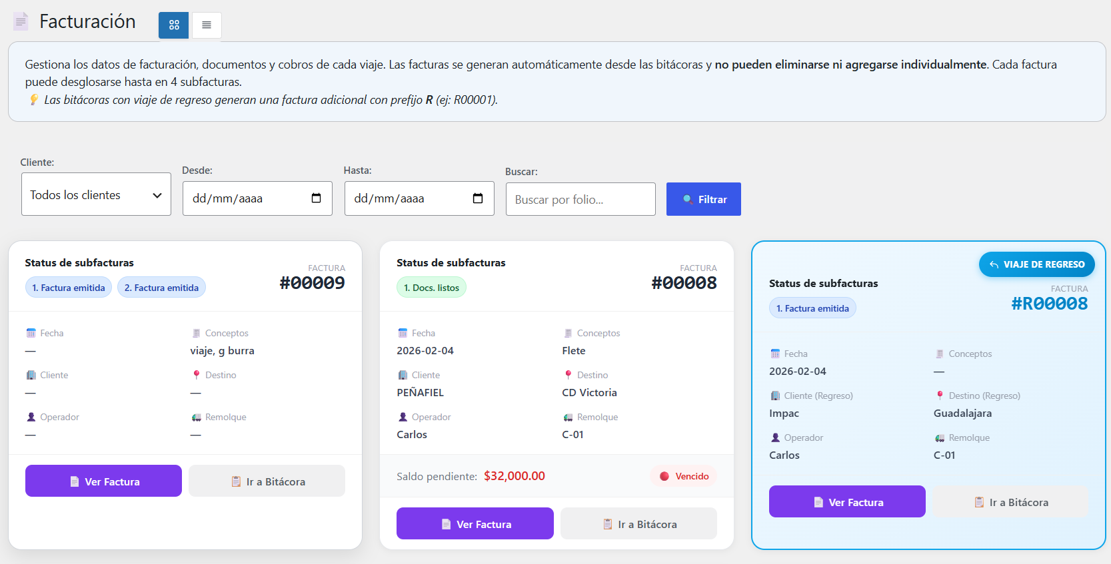Screen dimensions: 1111x564
Task: Click the Fecha calendar icon in #R00008 card
Action: pyautogui.click(x=775, y=354)
